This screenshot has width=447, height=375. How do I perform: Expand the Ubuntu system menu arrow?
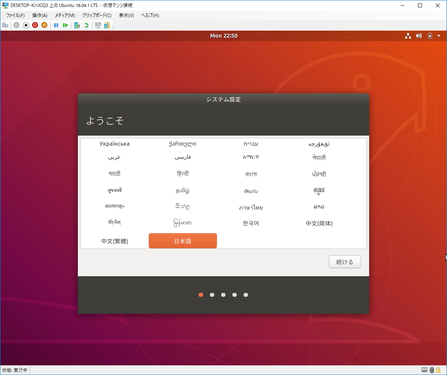click(439, 36)
